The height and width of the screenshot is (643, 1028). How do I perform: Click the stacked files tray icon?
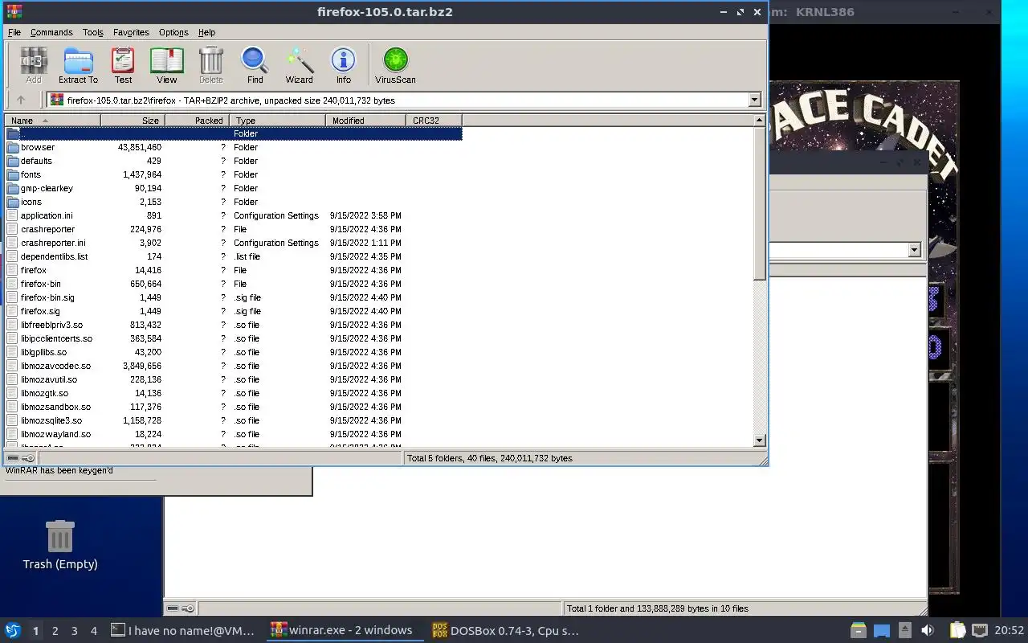click(859, 630)
